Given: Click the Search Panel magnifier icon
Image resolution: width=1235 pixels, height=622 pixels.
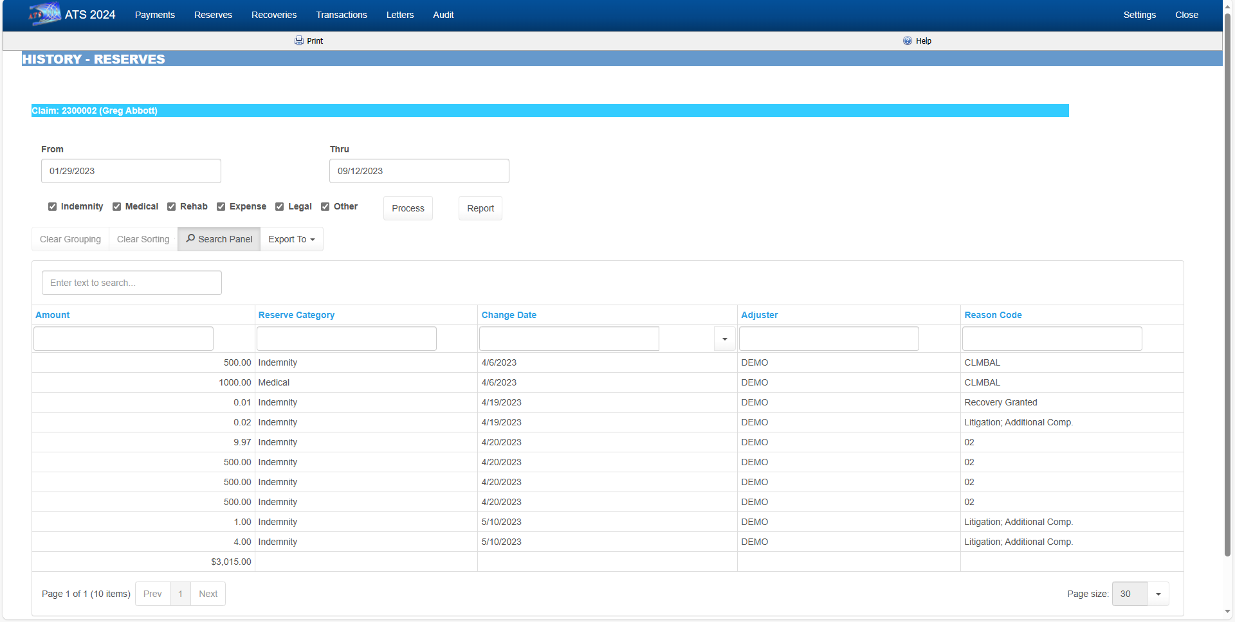Looking at the screenshot, I should (x=190, y=238).
